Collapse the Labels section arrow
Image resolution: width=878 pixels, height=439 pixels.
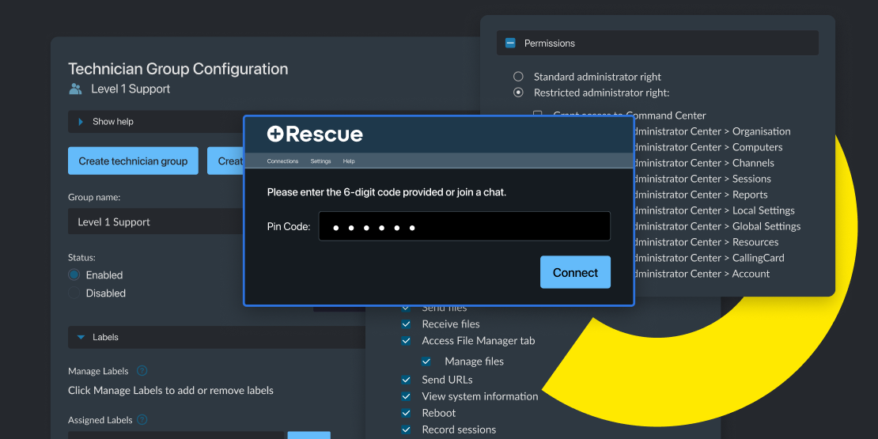click(x=81, y=337)
